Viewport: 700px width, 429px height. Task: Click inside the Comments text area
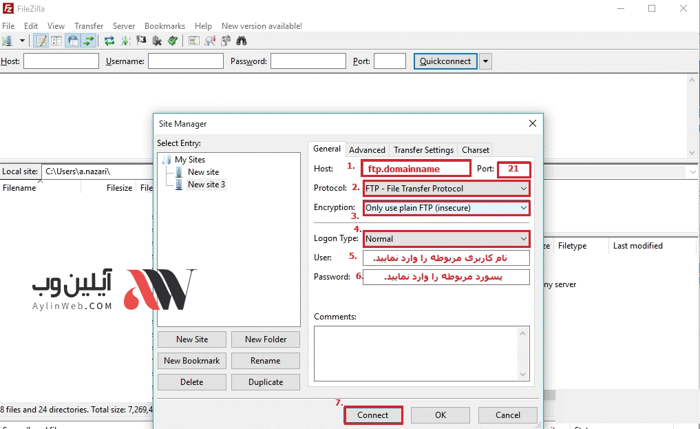(x=416, y=353)
